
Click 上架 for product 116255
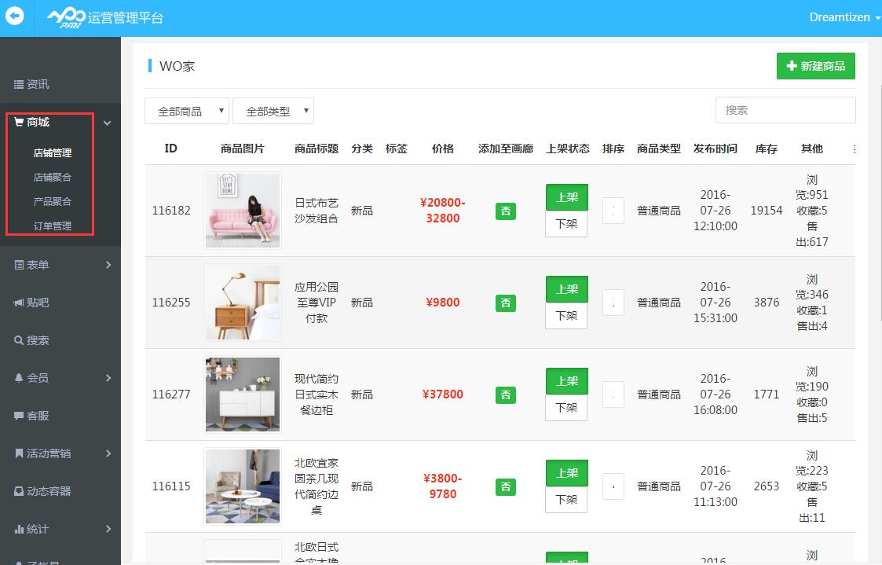(x=566, y=289)
